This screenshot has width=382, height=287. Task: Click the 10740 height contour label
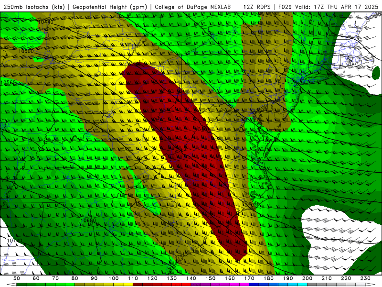point(15,241)
